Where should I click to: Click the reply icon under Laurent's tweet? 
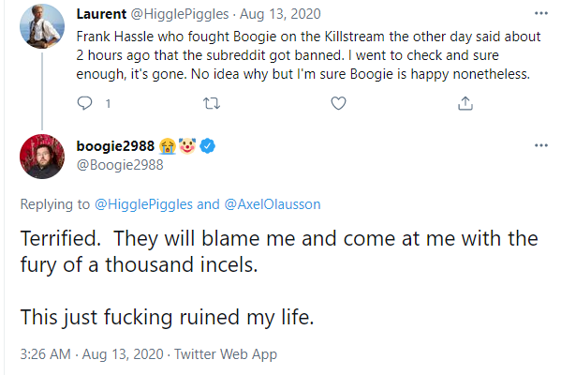[x=84, y=103]
